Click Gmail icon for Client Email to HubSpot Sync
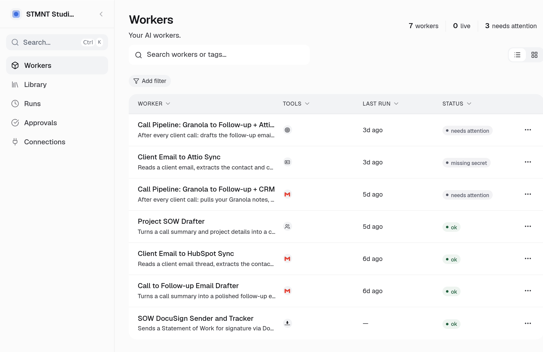 287,259
